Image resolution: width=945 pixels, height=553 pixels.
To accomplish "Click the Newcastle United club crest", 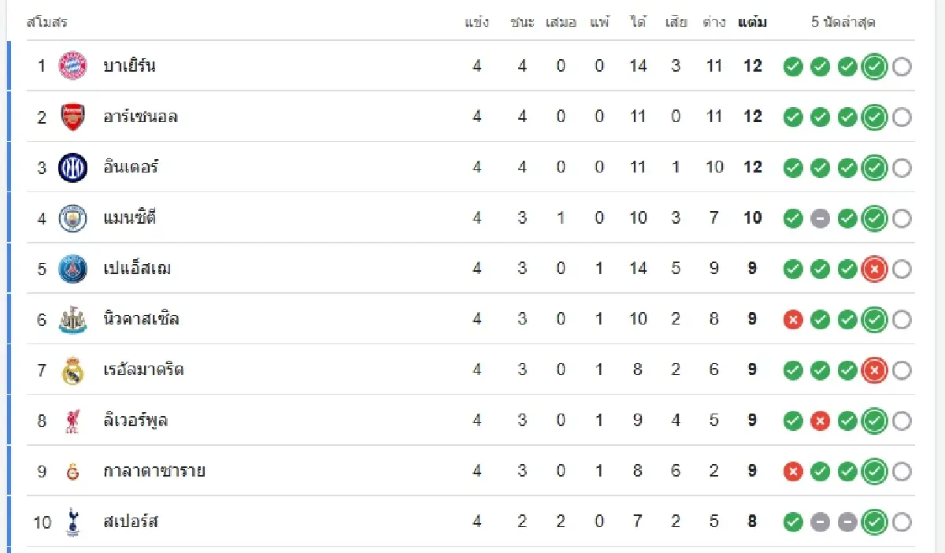I will pyautogui.click(x=73, y=320).
